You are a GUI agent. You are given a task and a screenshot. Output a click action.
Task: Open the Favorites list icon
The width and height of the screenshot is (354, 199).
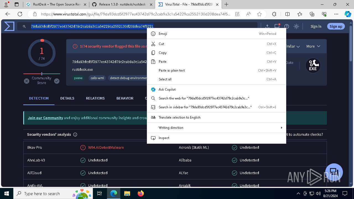300,14
